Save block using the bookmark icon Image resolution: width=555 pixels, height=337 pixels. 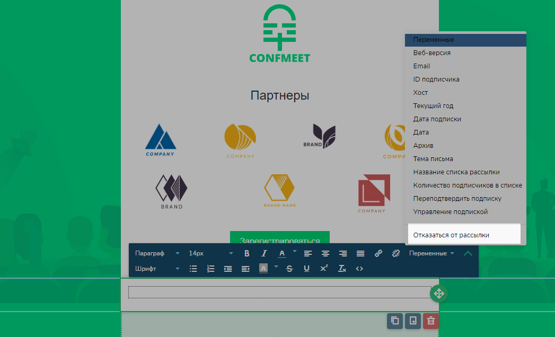(x=413, y=321)
